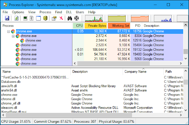189x125 pixels.
Task: Sort lower pane by Path column header
Action: (x=174, y=72)
